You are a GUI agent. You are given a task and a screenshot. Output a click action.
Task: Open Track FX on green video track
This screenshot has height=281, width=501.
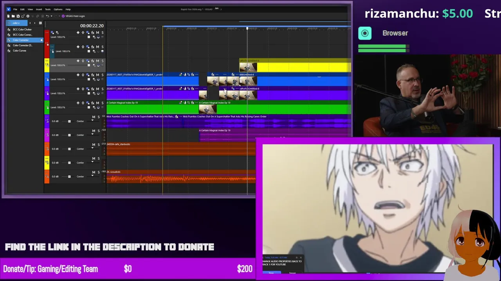93,103
